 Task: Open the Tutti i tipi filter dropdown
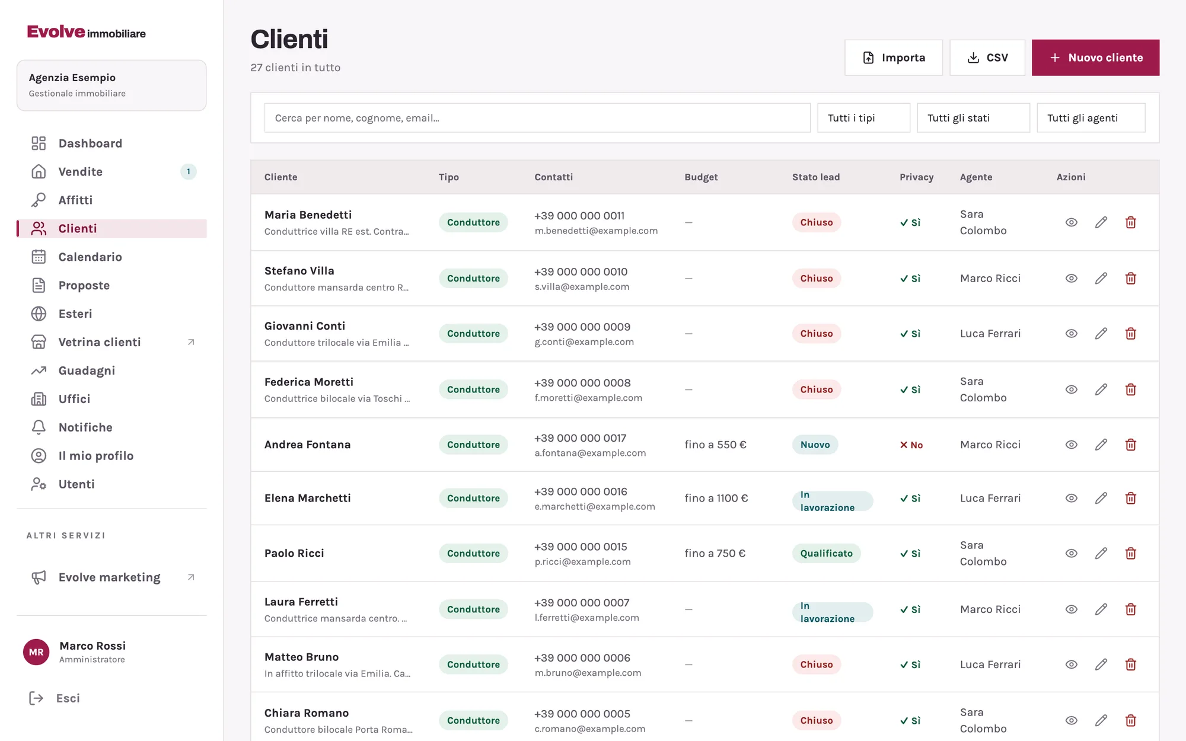[x=863, y=118]
